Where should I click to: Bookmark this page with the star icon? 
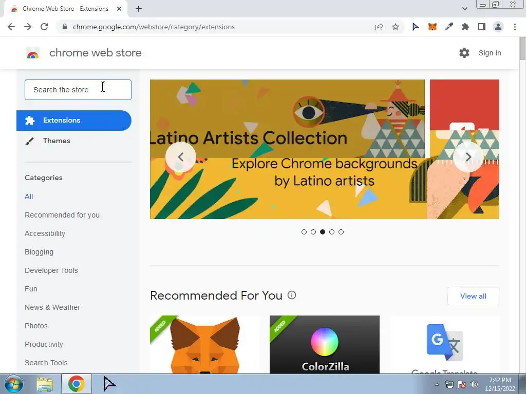(x=396, y=27)
